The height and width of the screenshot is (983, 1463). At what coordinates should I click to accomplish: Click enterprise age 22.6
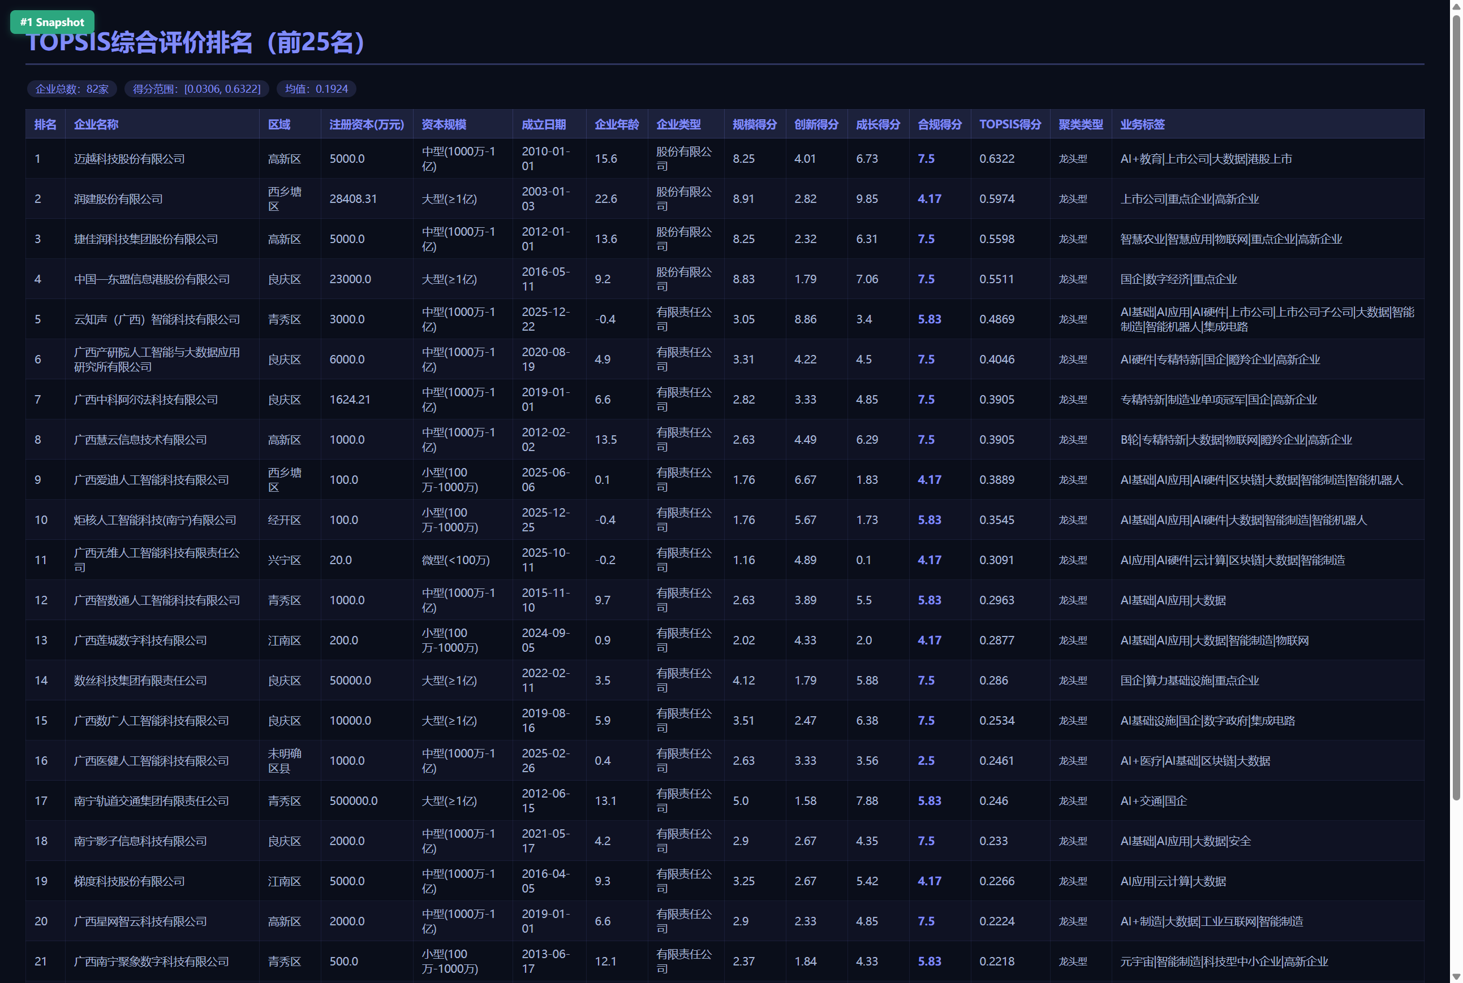coord(605,199)
